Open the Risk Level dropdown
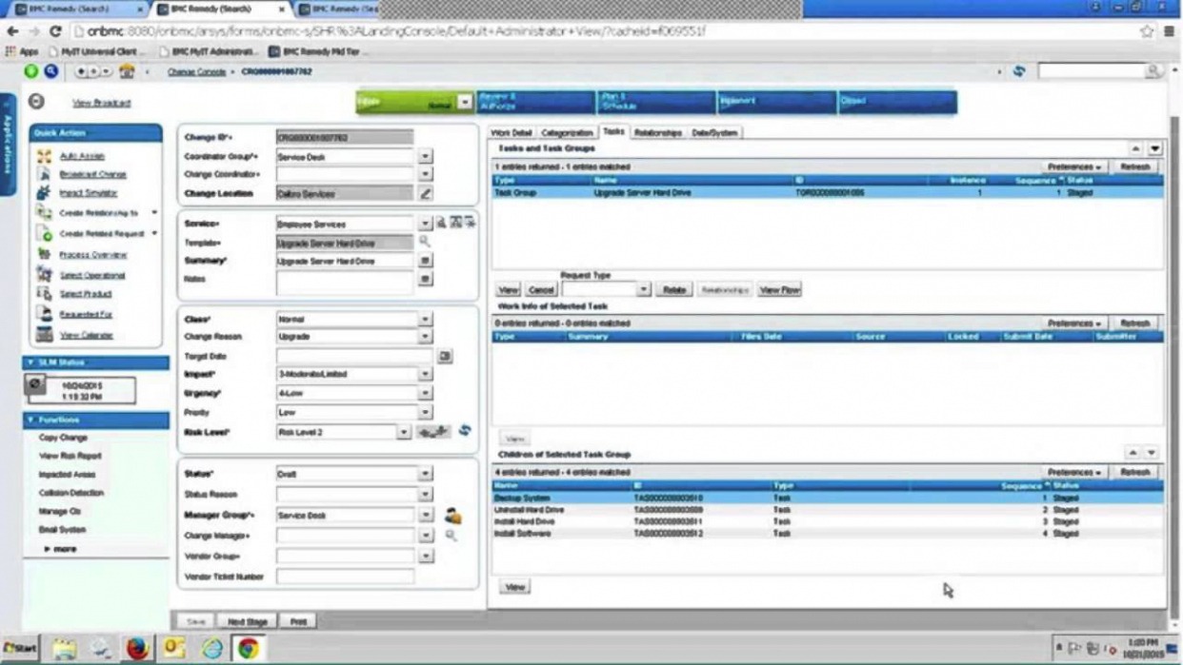Viewport: 1183px width, 665px height. (404, 432)
